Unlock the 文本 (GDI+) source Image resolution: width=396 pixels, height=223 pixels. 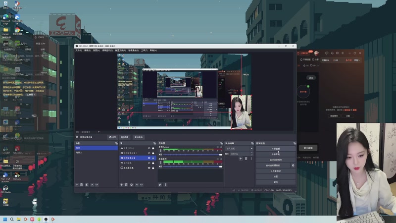point(153,148)
